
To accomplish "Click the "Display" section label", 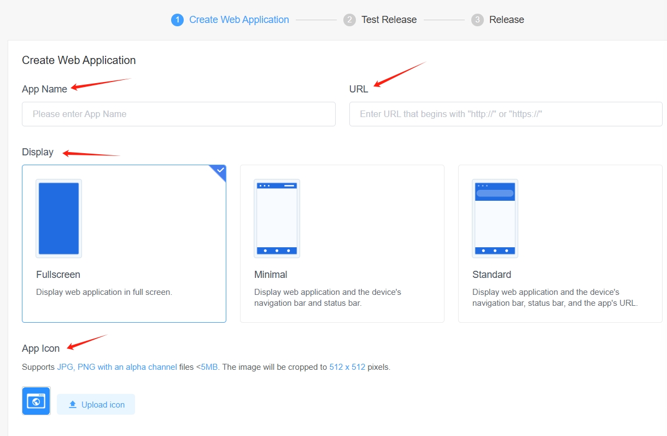I will click(x=38, y=152).
